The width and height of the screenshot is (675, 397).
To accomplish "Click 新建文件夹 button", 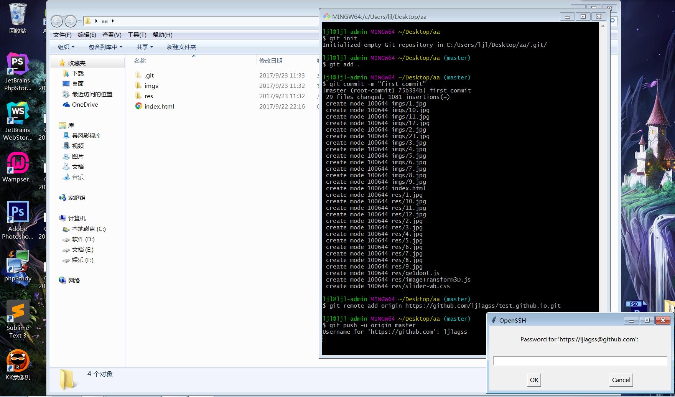I will (x=181, y=47).
